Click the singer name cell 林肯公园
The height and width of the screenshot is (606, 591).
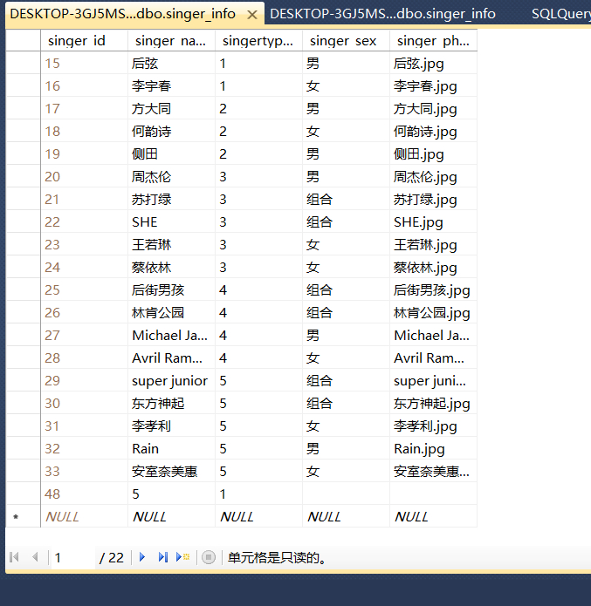[171, 313]
